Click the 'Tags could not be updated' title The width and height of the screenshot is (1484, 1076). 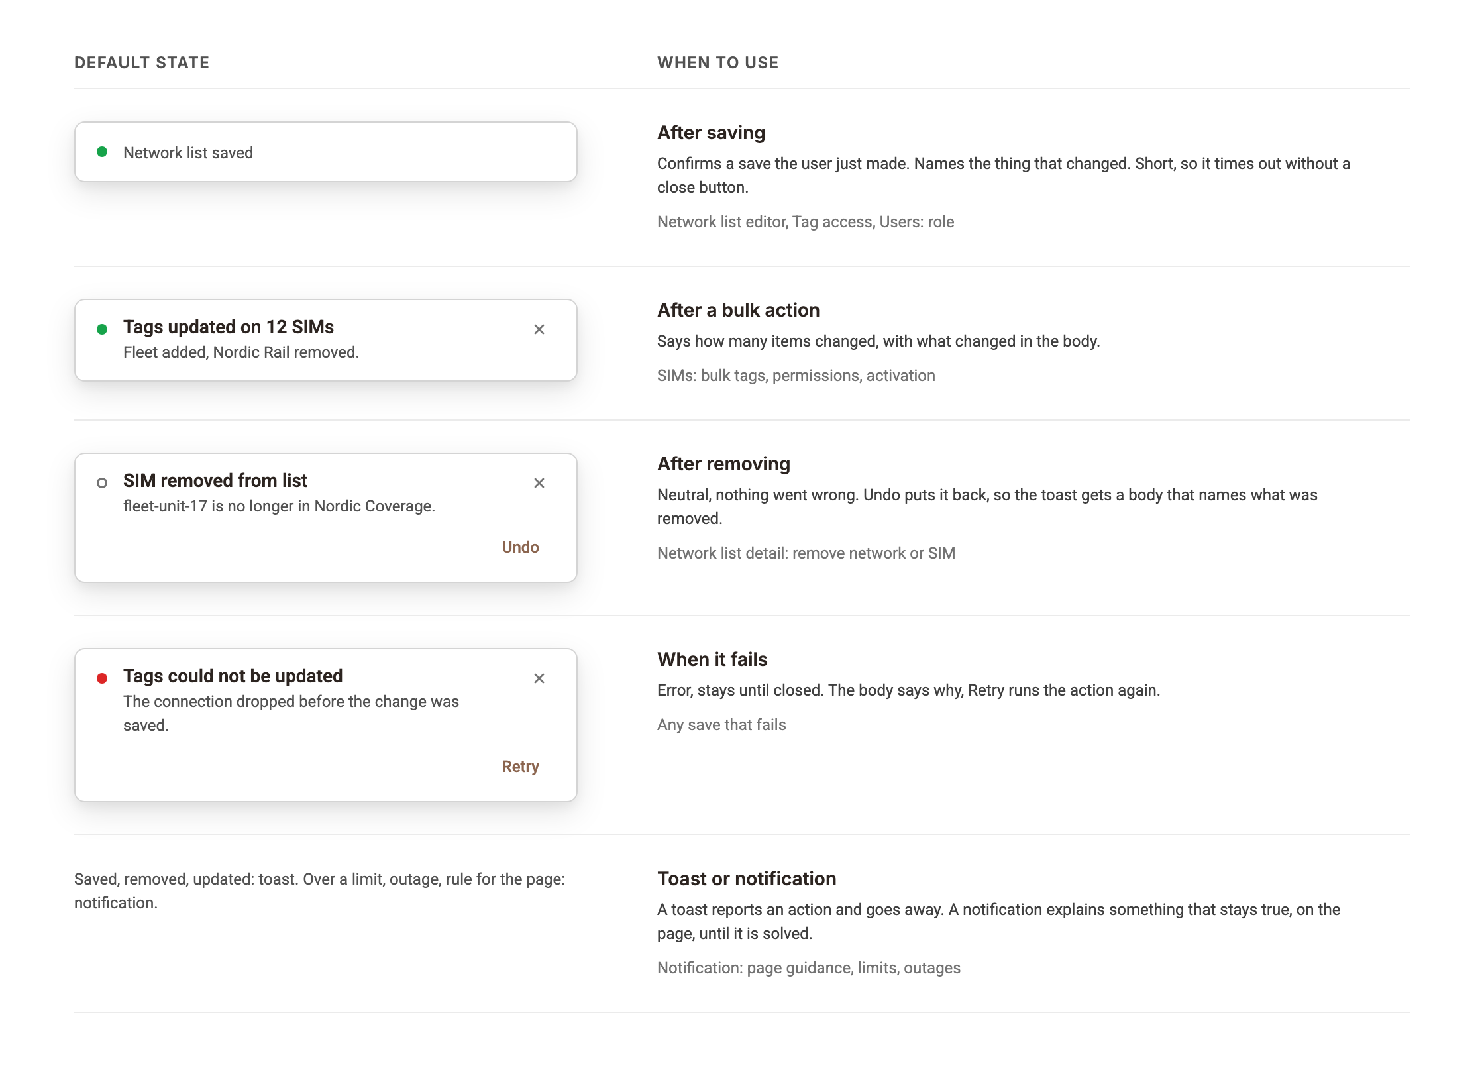click(233, 676)
